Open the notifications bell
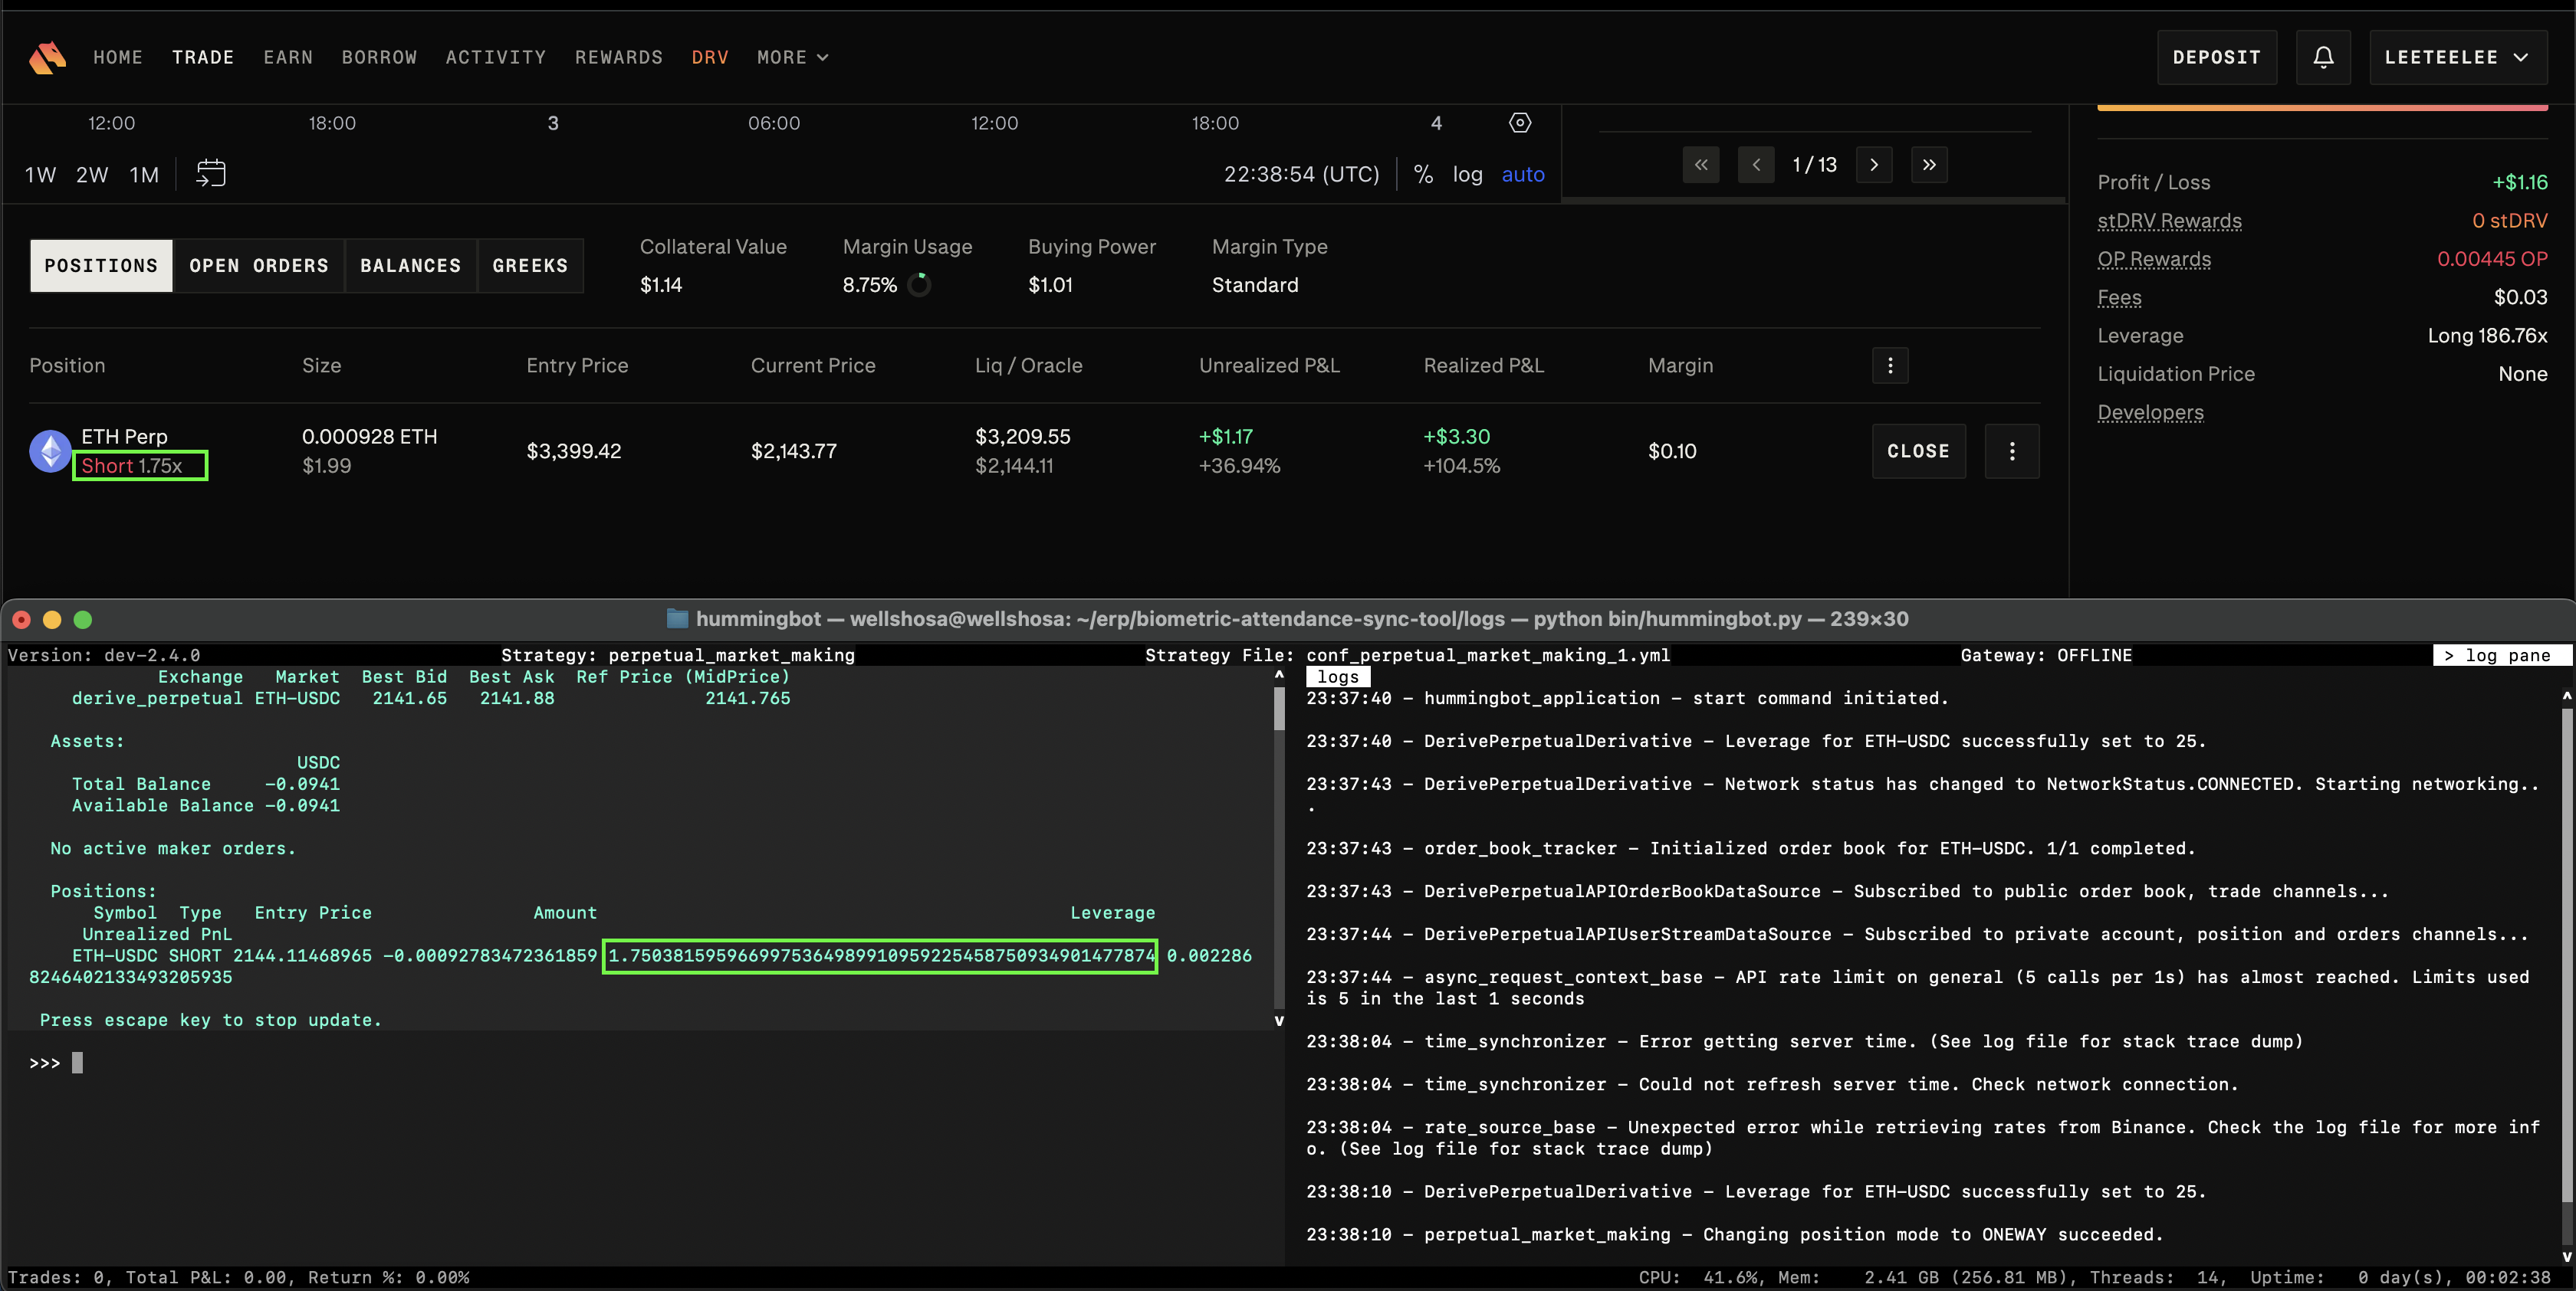 click(x=2322, y=57)
